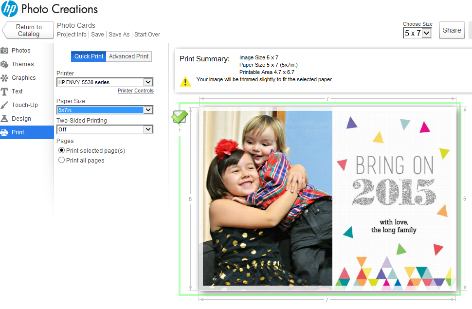Screen dimensions: 472x309
Task: Toggle the green page checkmark
Action: [x=180, y=117]
